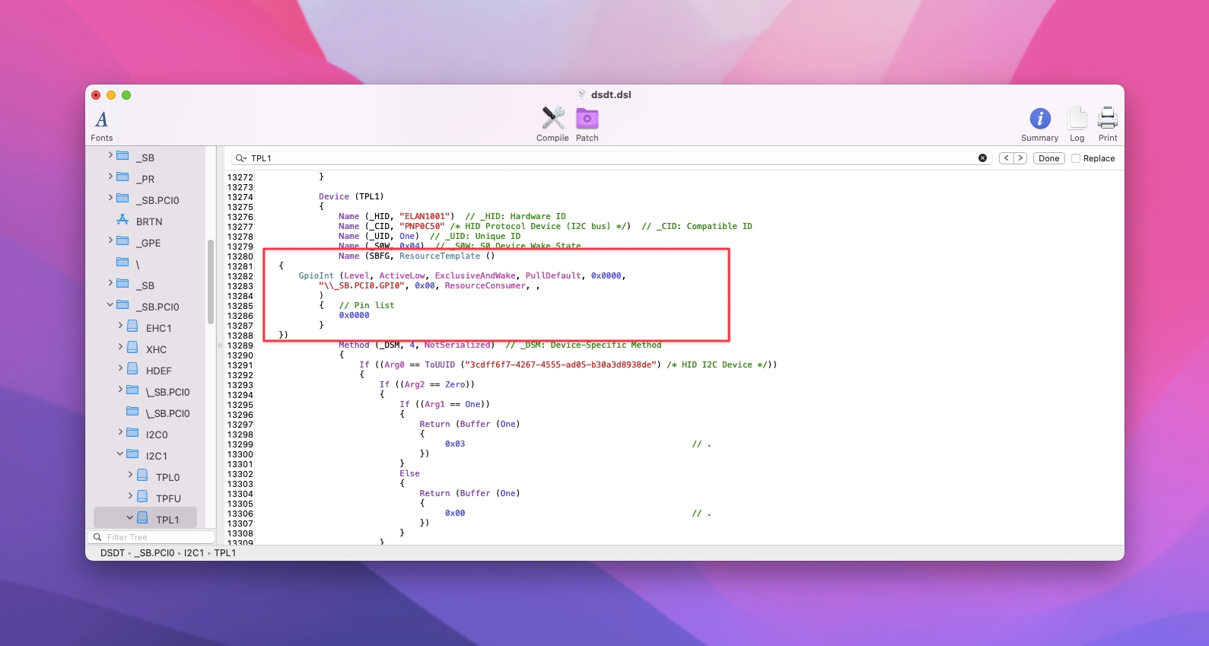This screenshot has width=1209, height=646.
Task: Clear the TPL1 search text
Action: click(x=982, y=158)
